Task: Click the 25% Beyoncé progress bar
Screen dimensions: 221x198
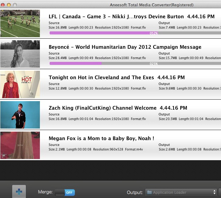Action: [134, 63]
